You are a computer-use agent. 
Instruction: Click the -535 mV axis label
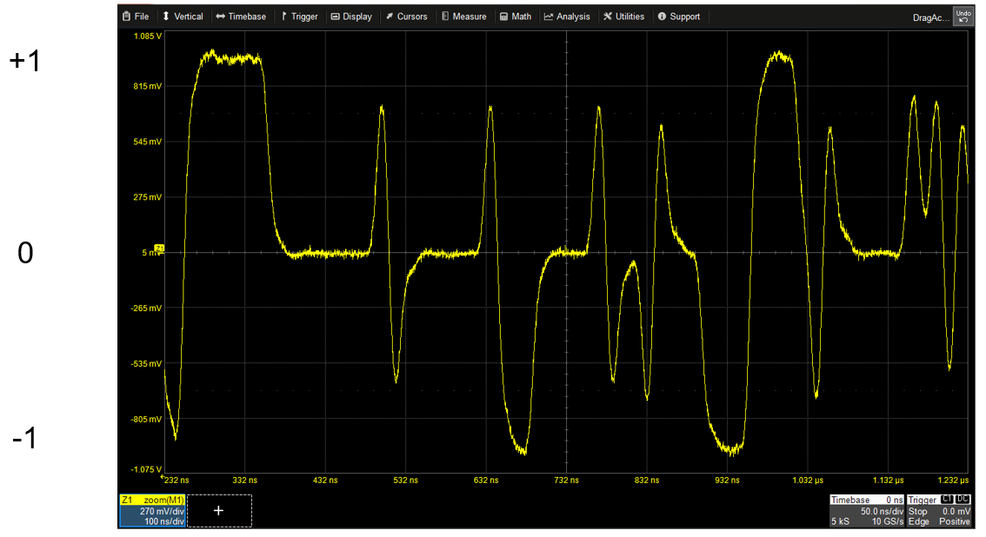point(146,364)
